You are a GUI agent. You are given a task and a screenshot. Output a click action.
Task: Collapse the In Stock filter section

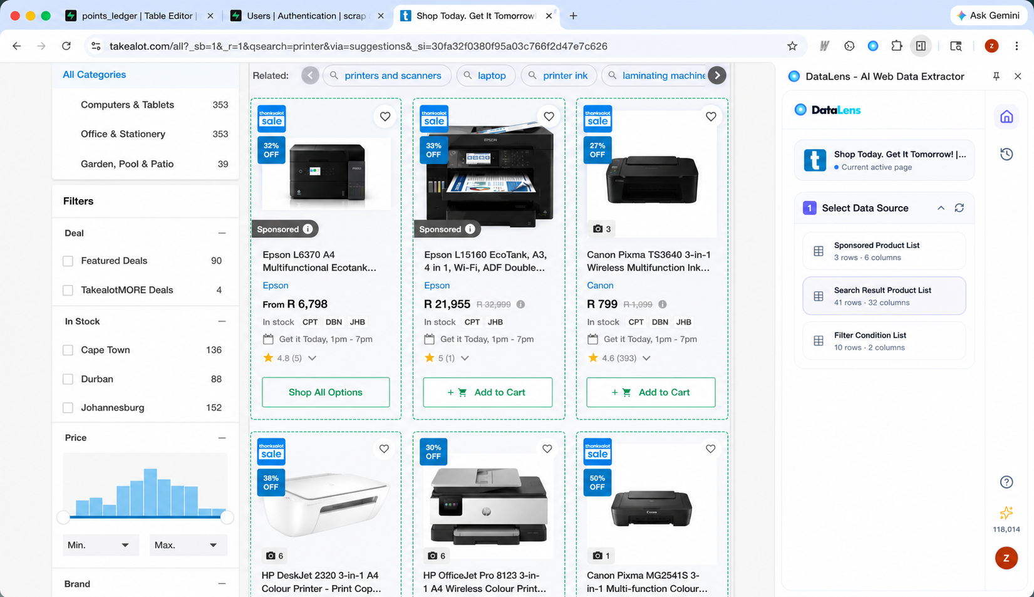click(x=222, y=321)
